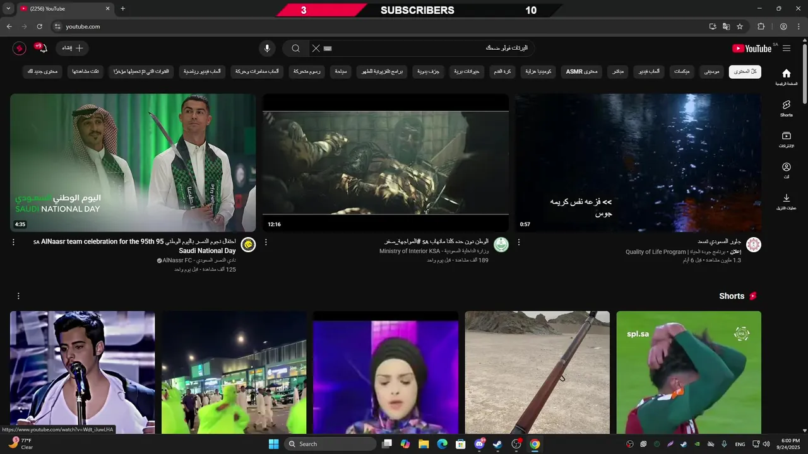Select the 'محتوى ASMR' filter chip
Image resolution: width=808 pixels, height=454 pixels.
(581, 72)
